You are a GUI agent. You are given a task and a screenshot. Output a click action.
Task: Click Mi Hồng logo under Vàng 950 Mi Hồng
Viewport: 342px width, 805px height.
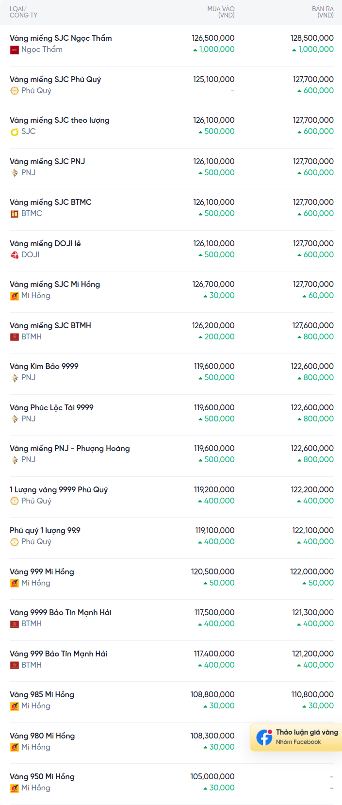pyautogui.click(x=15, y=788)
